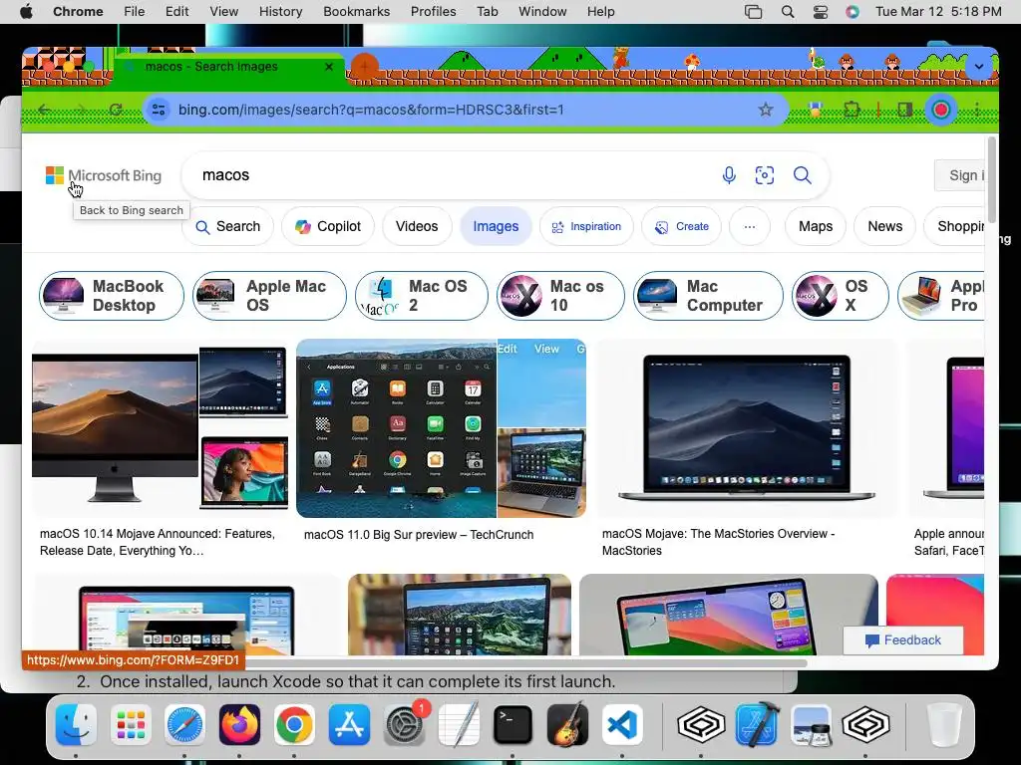Screen dimensions: 1021x765
Task: Open Terminal from the Dock
Action: pyautogui.click(x=513, y=725)
